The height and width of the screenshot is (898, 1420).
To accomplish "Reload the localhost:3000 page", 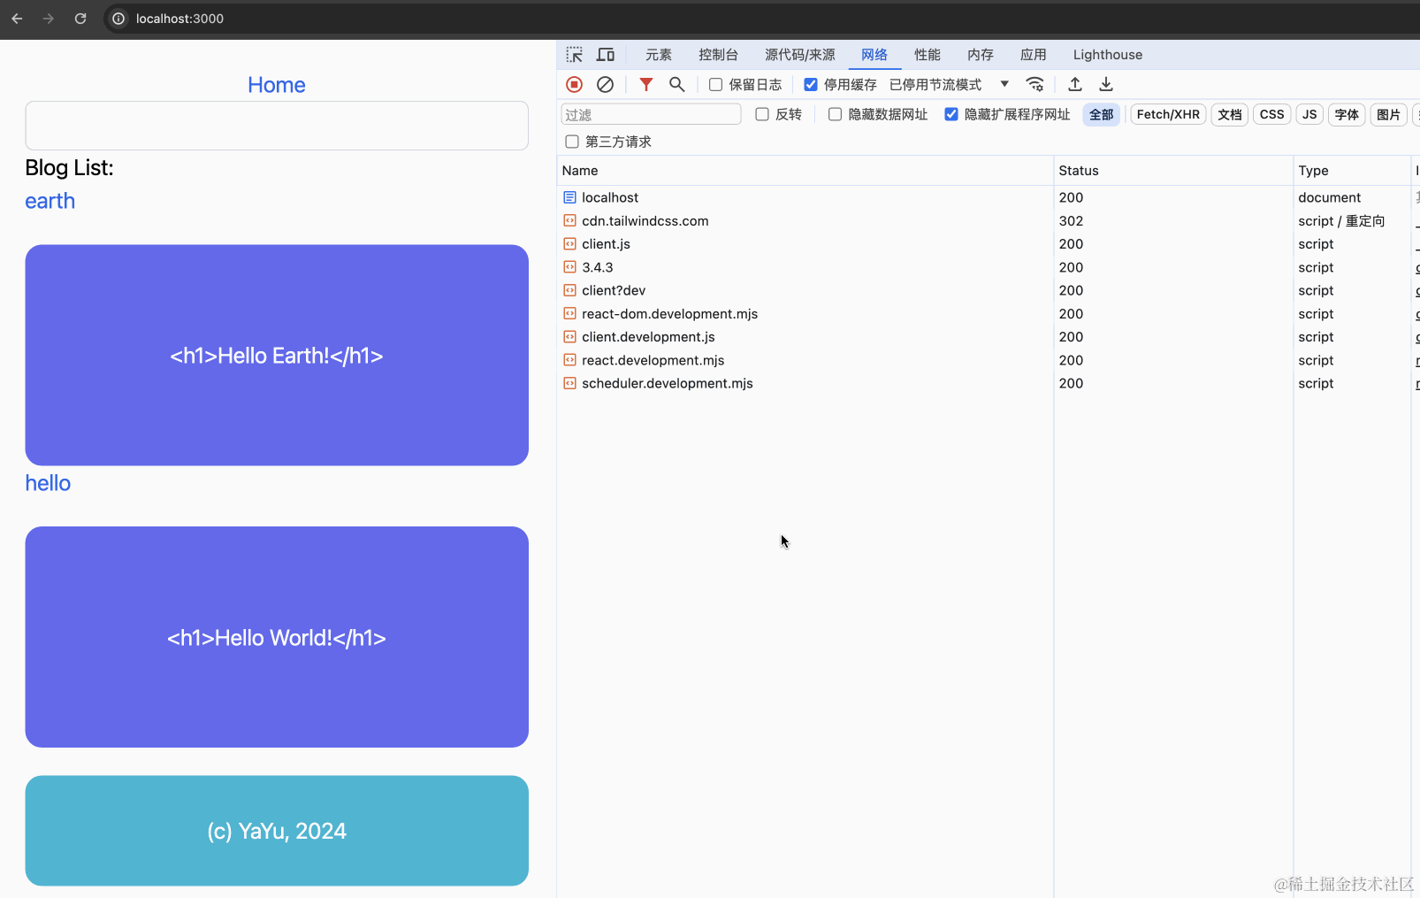I will [x=80, y=18].
